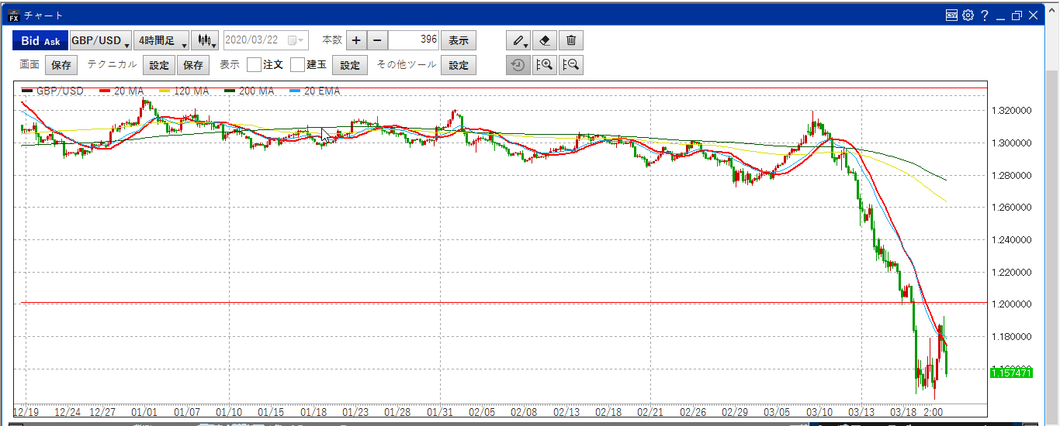Open テクニカル 設定 settings button
Viewport: 1060px width, 426px height.
pyautogui.click(x=159, y=66)
